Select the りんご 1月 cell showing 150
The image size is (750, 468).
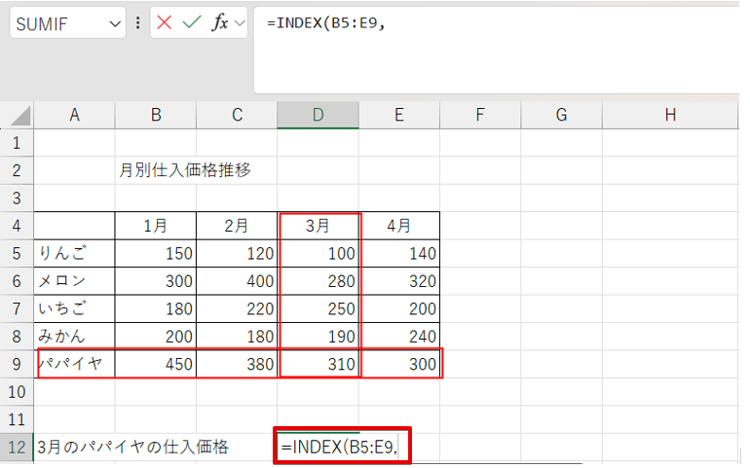155,254
